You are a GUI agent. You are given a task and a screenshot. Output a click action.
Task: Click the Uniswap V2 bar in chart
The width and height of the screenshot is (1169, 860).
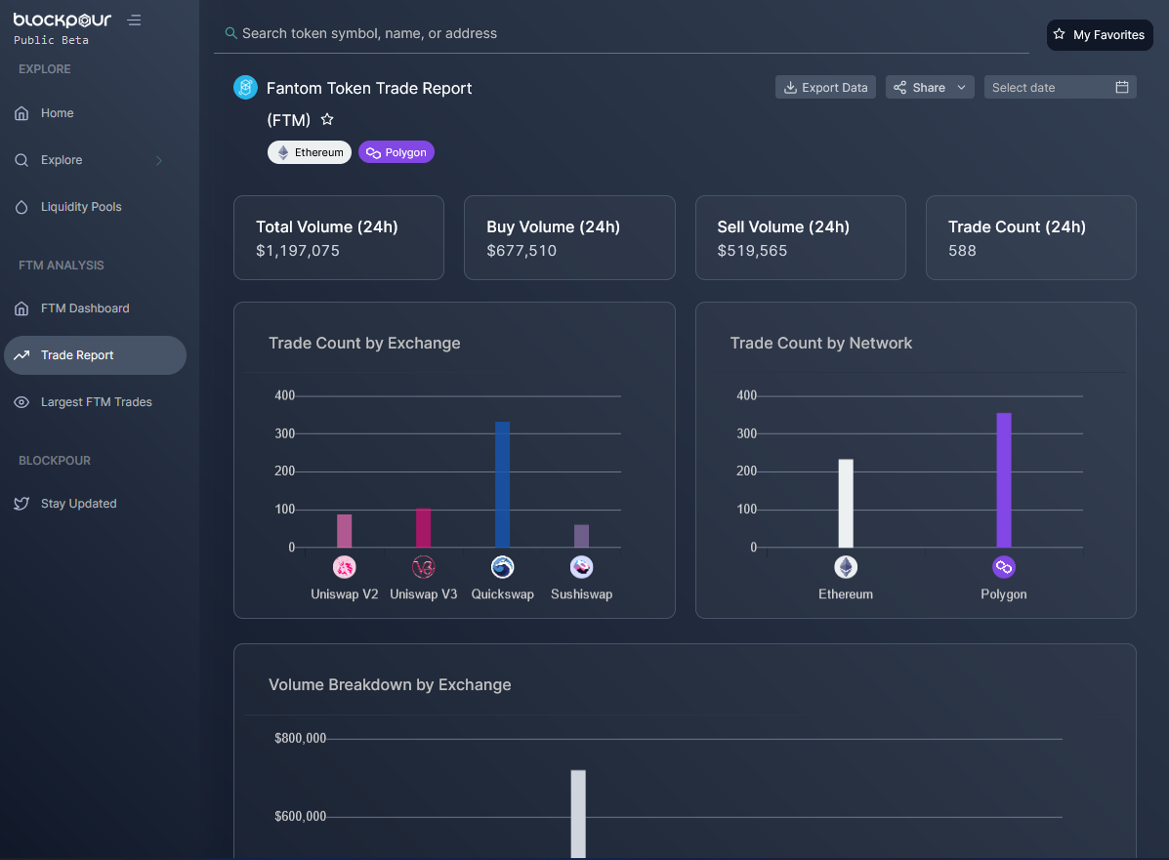tap(345, 531)
